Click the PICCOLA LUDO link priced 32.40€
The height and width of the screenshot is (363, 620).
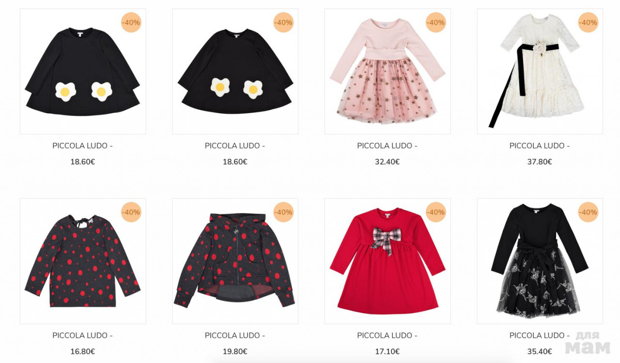click(x=387, y=146)
